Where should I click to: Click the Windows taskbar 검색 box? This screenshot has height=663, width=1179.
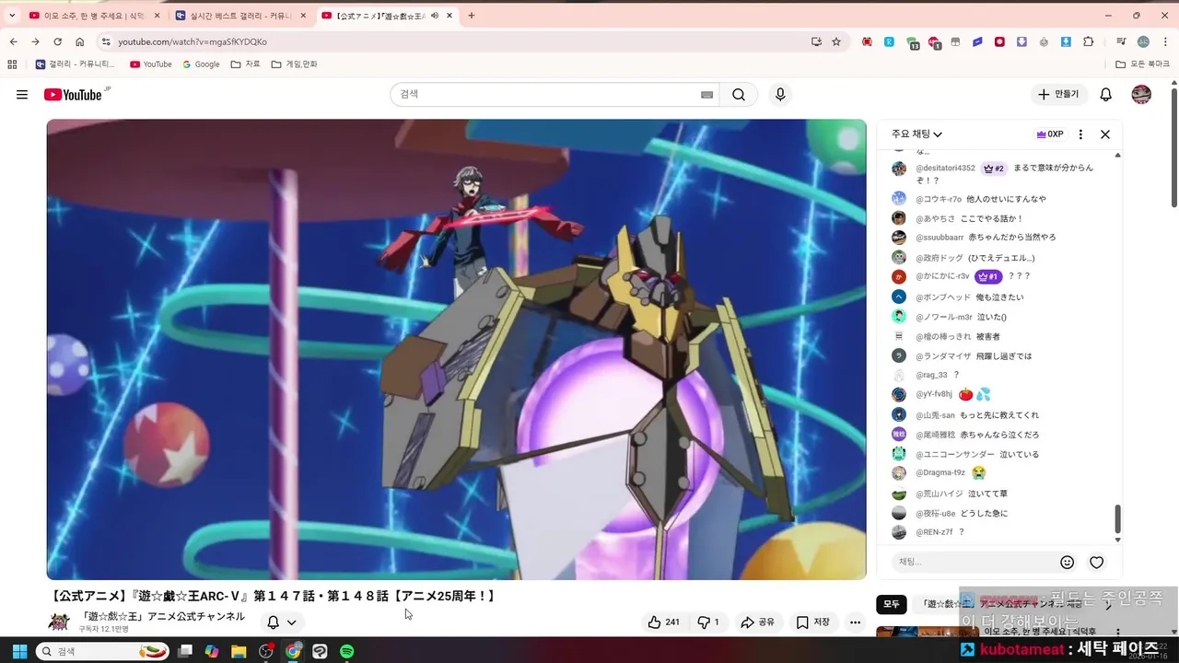(x=101, y=651)
